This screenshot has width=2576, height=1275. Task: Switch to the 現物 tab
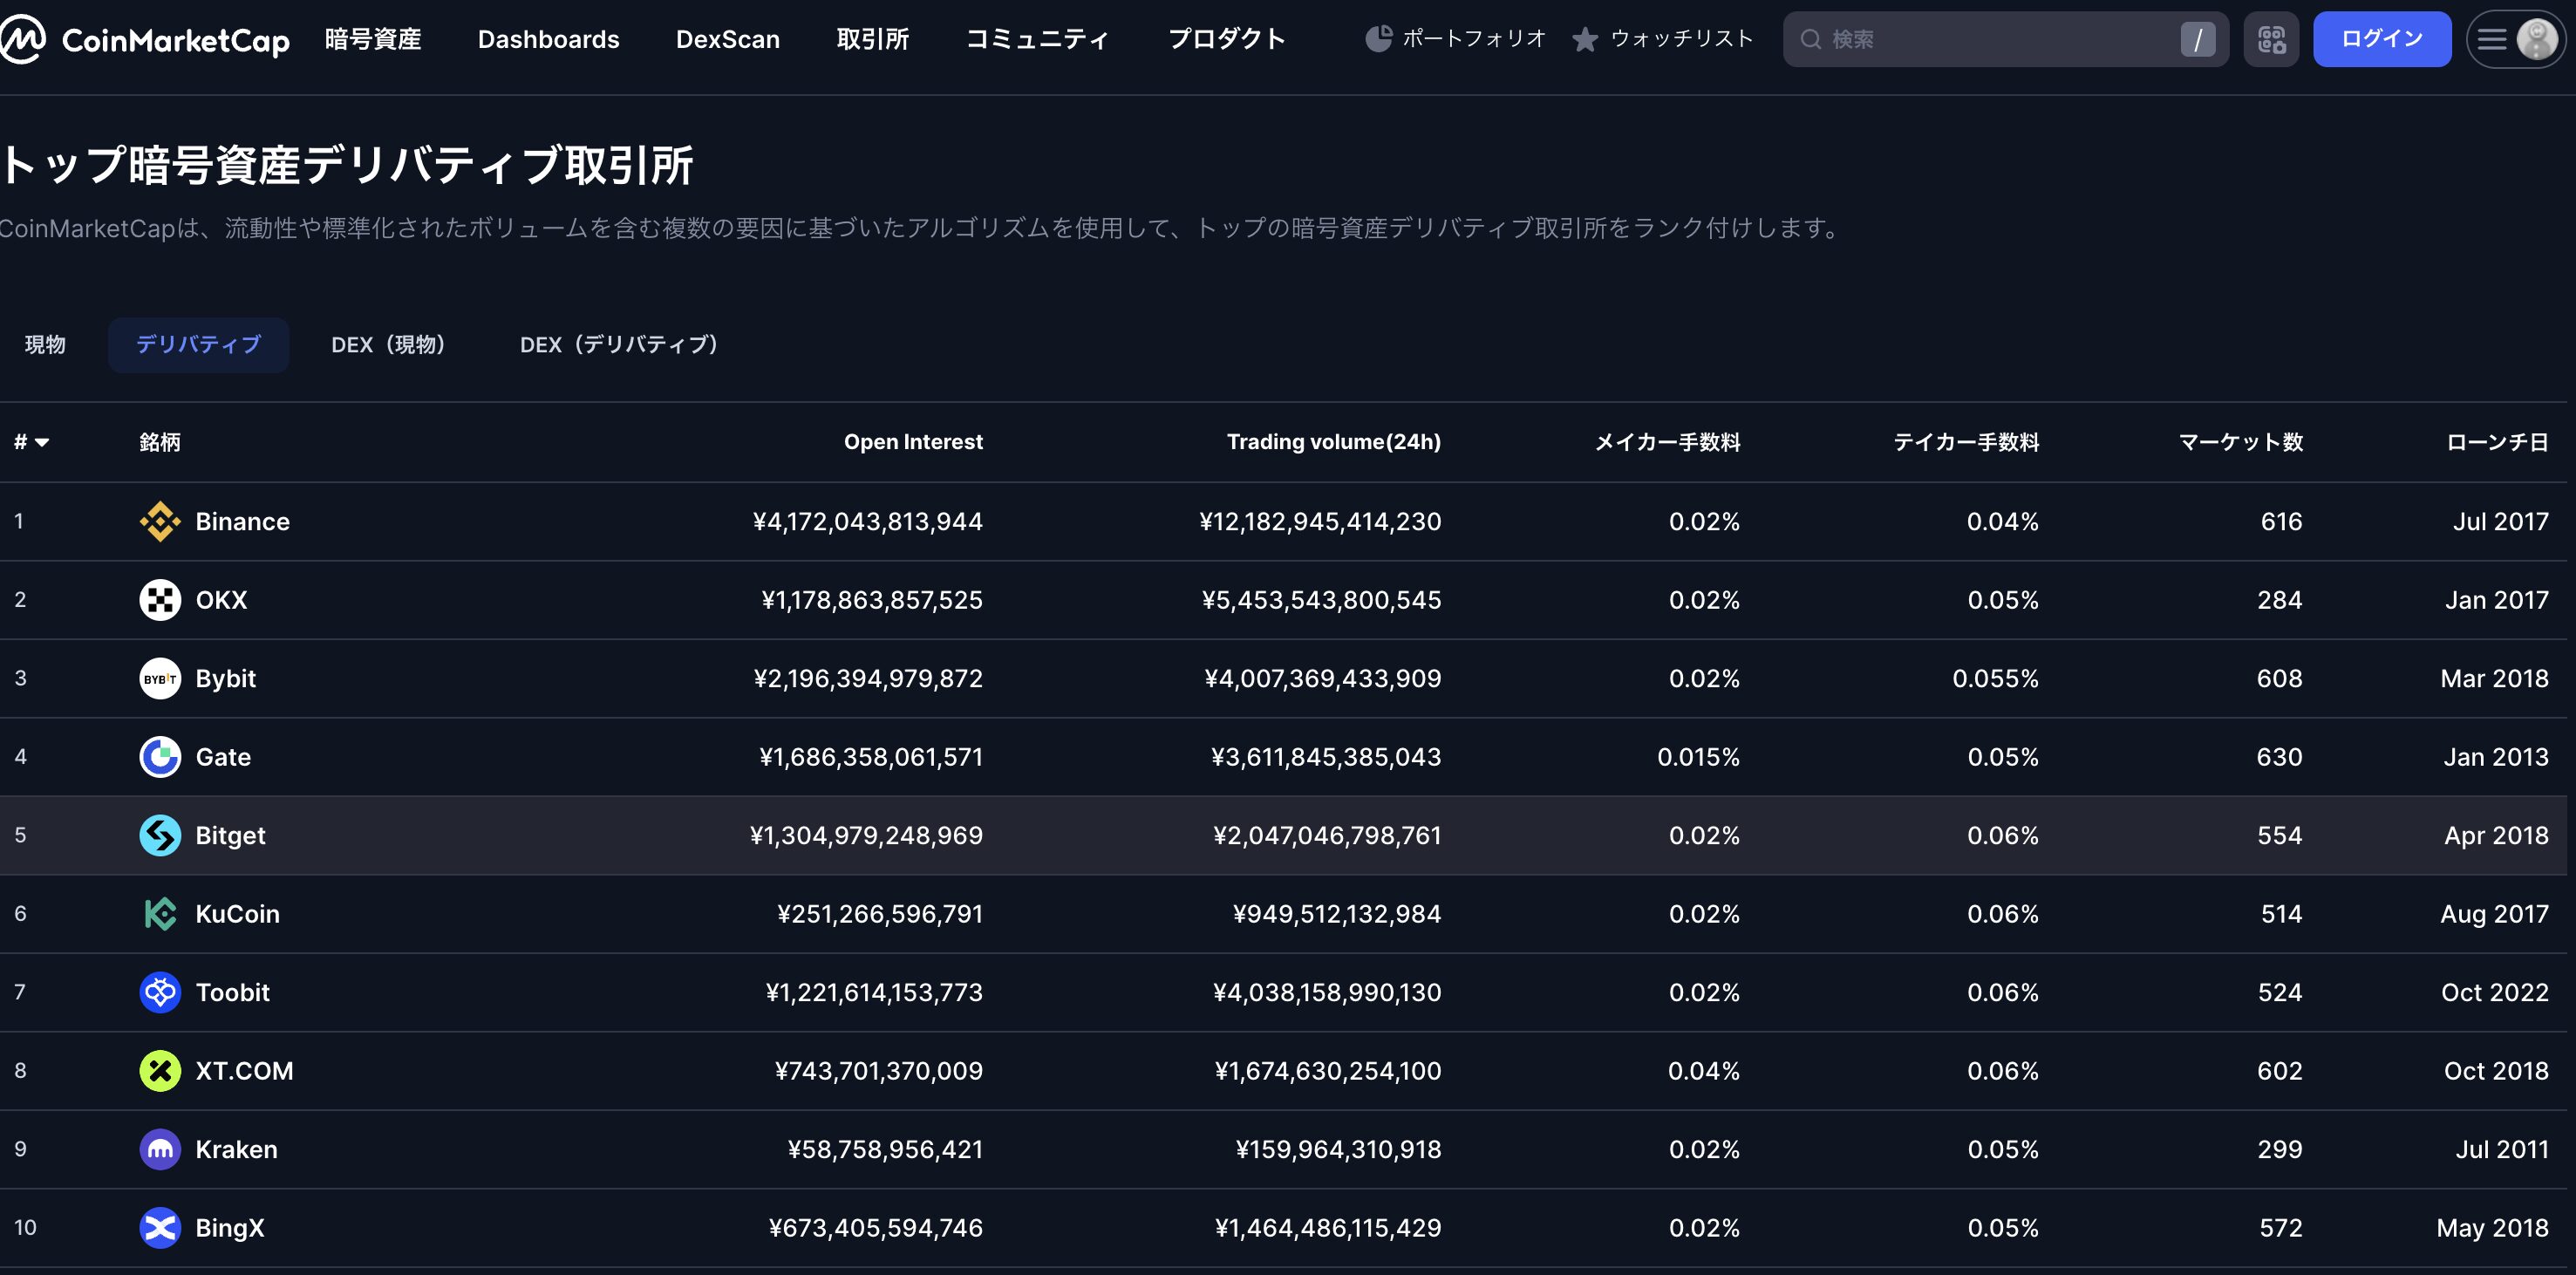45,345
